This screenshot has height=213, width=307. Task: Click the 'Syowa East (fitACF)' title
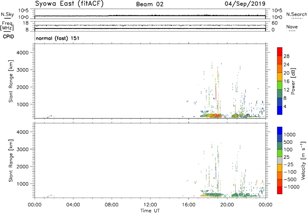click(x=69, y=4)
